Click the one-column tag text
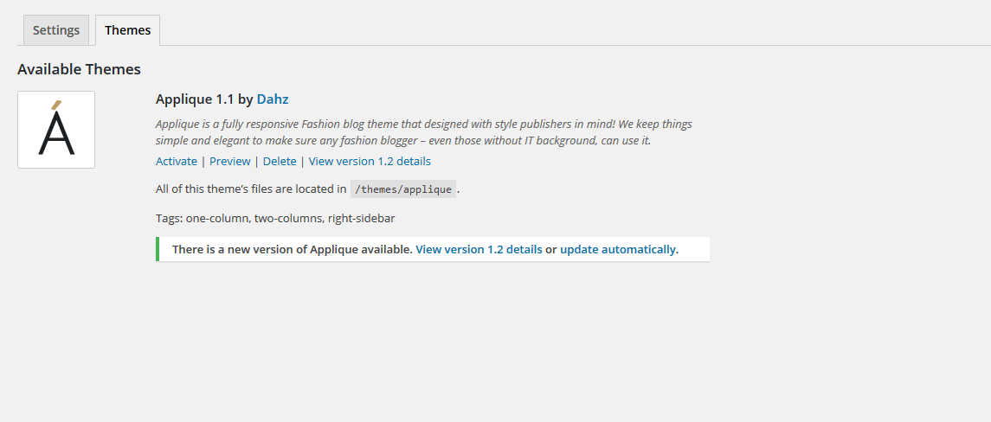 [217, 218]
